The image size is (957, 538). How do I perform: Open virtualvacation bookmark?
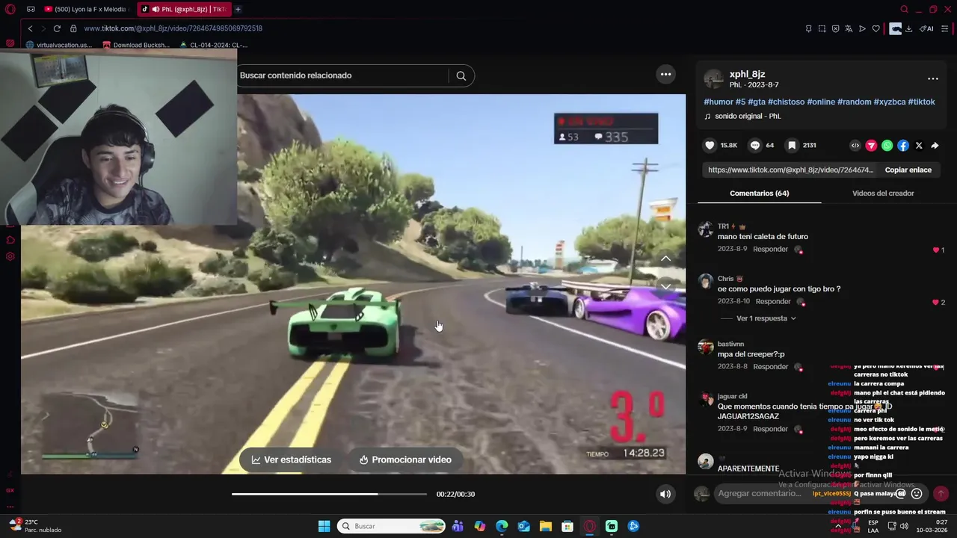(59, 45)
